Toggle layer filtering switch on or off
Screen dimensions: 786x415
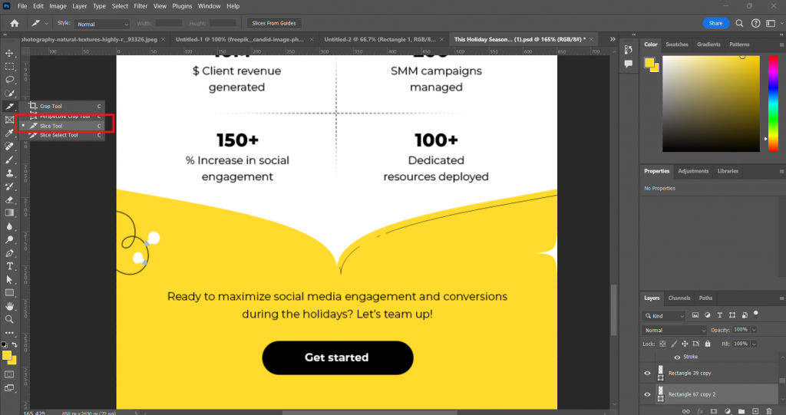tap(756, 315)
